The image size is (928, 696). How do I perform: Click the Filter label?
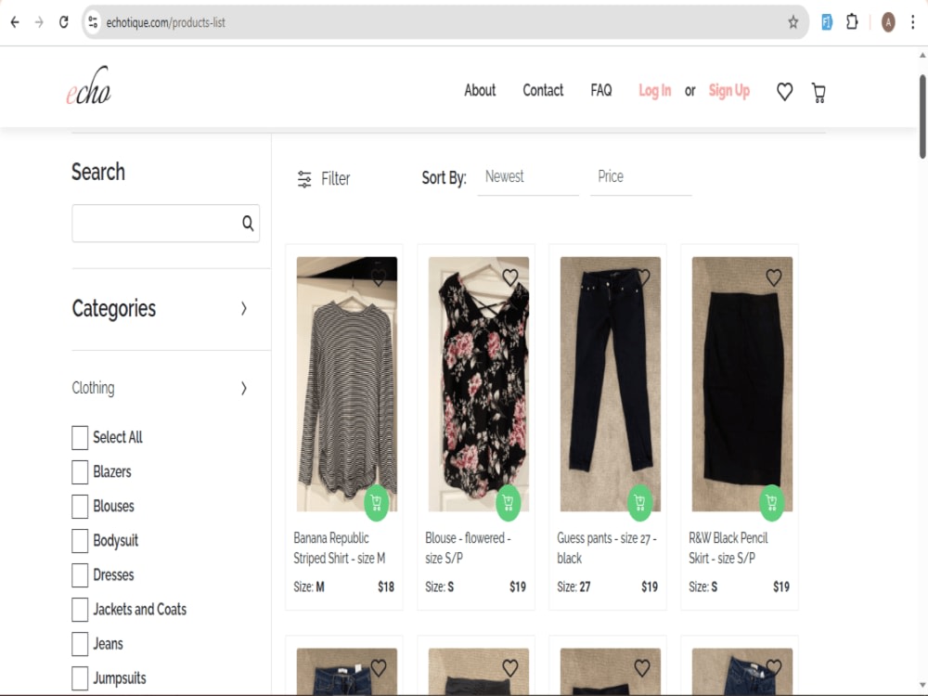point(336,179)
